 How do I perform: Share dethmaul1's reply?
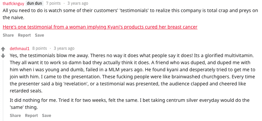(16, 116)
